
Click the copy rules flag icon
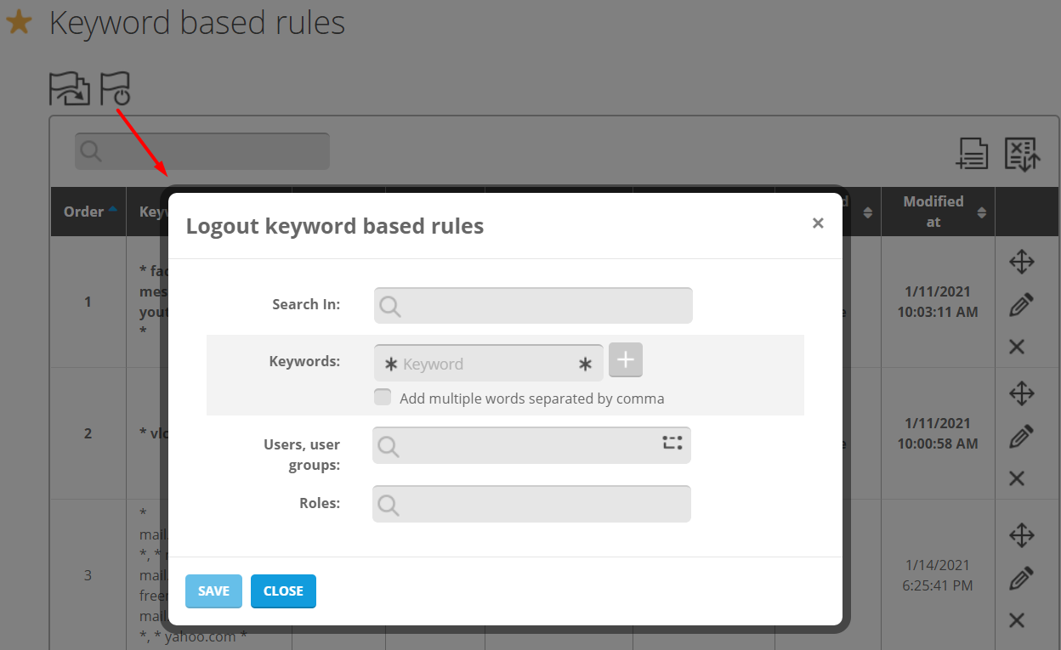pos(69,88)
